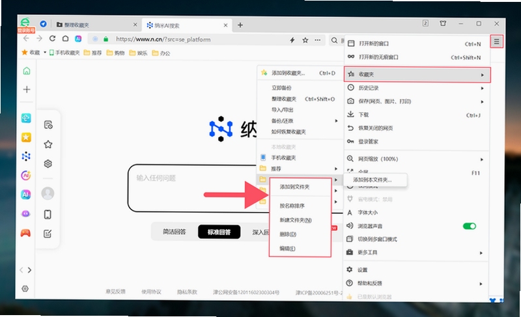Click the browser back arrow
This screenshot has width=521, height=317.
coord(26,38)
